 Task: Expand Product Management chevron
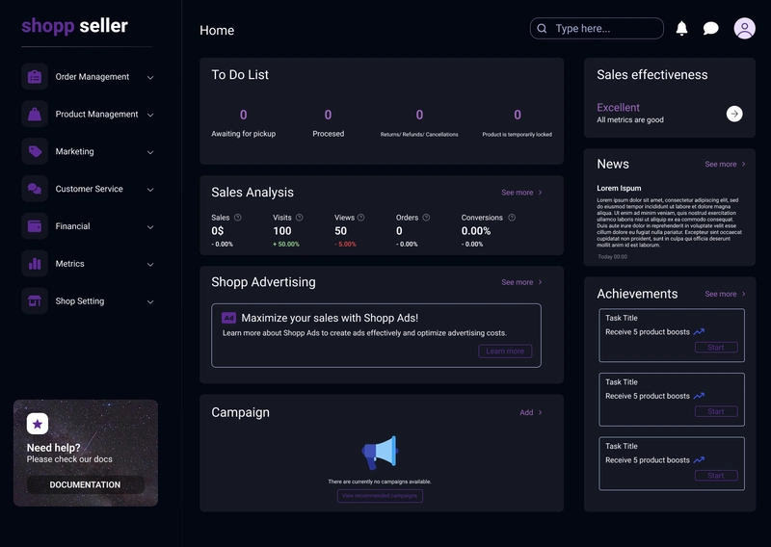[150, 115]
